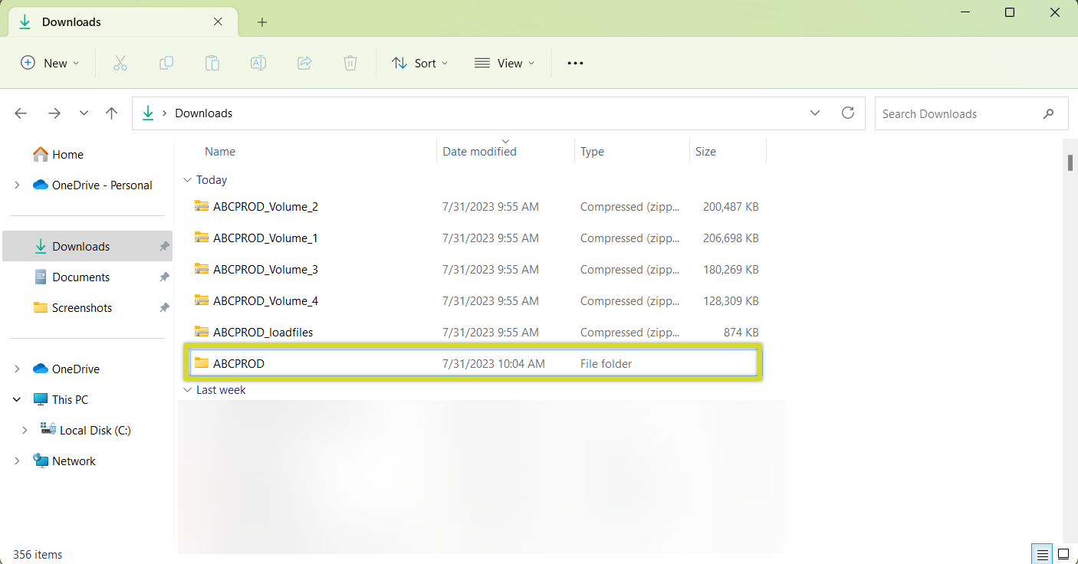
Task: Click the Paste clipboard icon
Action: [212, 63]
